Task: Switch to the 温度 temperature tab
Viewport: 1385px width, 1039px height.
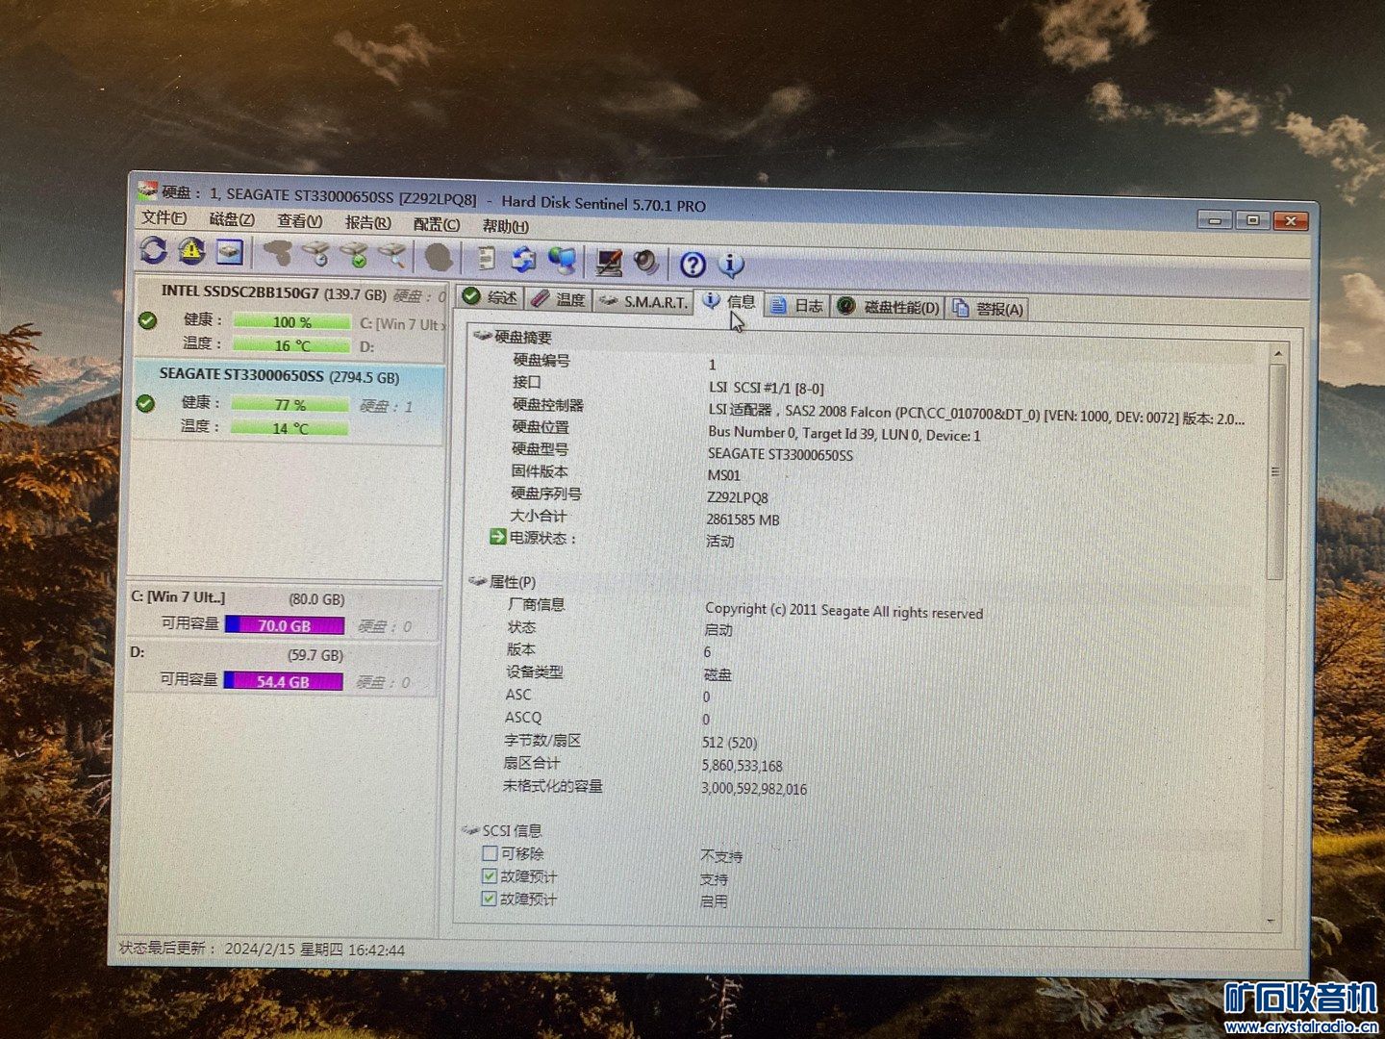Action: point(558,299)
